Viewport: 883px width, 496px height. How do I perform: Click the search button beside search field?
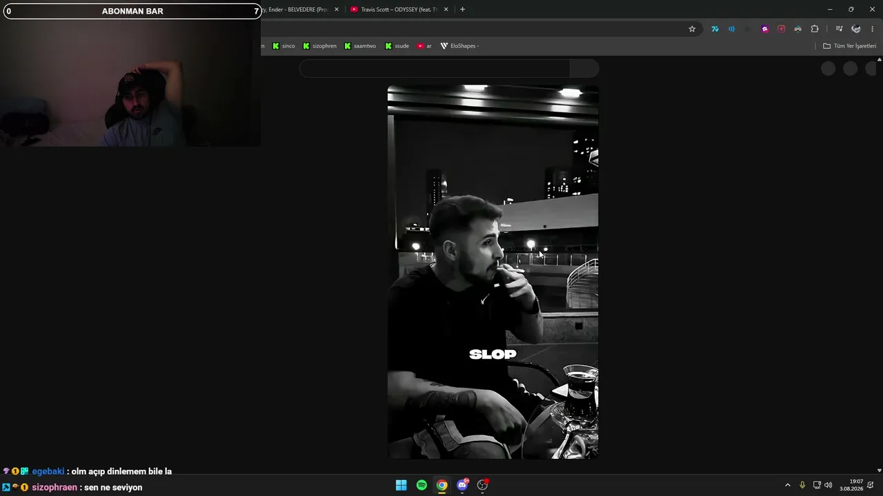click(x=584, y=68)
